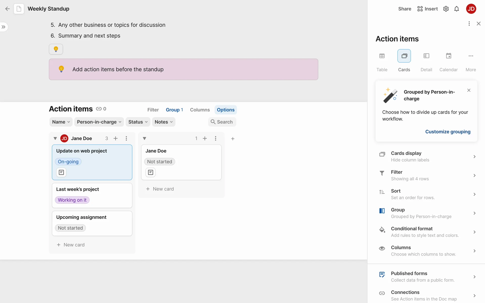Open the Status column dropdown
485x303 pixels.
(138, 122)
